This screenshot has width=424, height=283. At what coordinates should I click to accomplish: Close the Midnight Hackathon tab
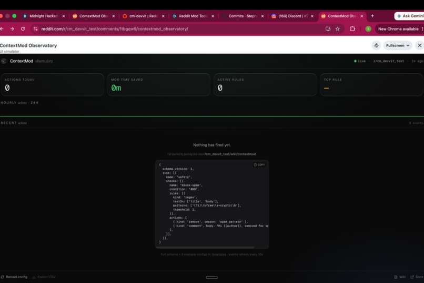[64, 16]
